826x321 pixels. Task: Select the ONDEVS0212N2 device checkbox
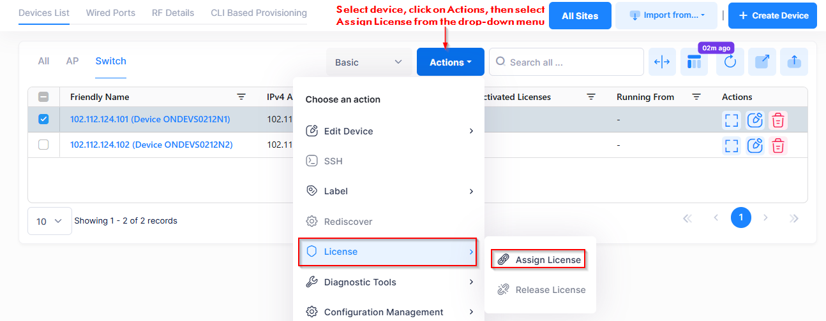pyautogui.click(x=43, y=145)
